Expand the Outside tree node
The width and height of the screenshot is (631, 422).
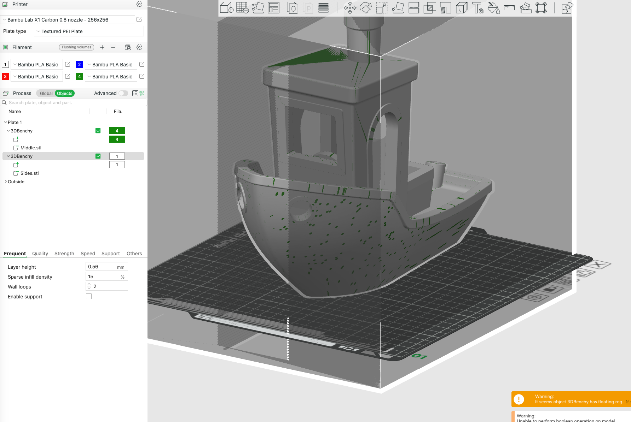(x=5, y=182)
